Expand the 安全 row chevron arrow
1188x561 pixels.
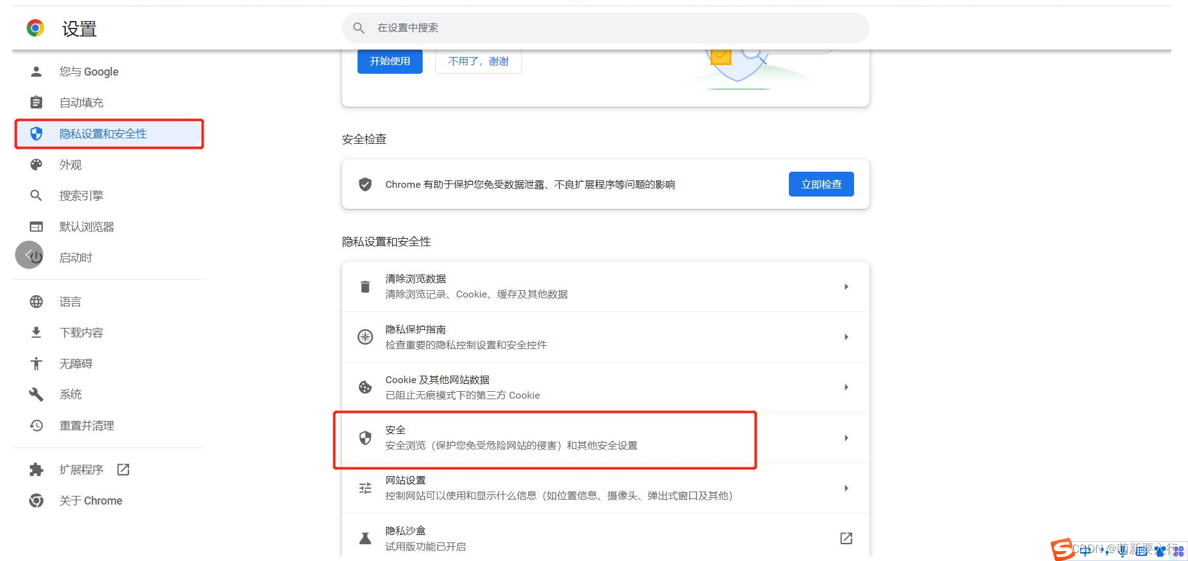click(846, 438)
